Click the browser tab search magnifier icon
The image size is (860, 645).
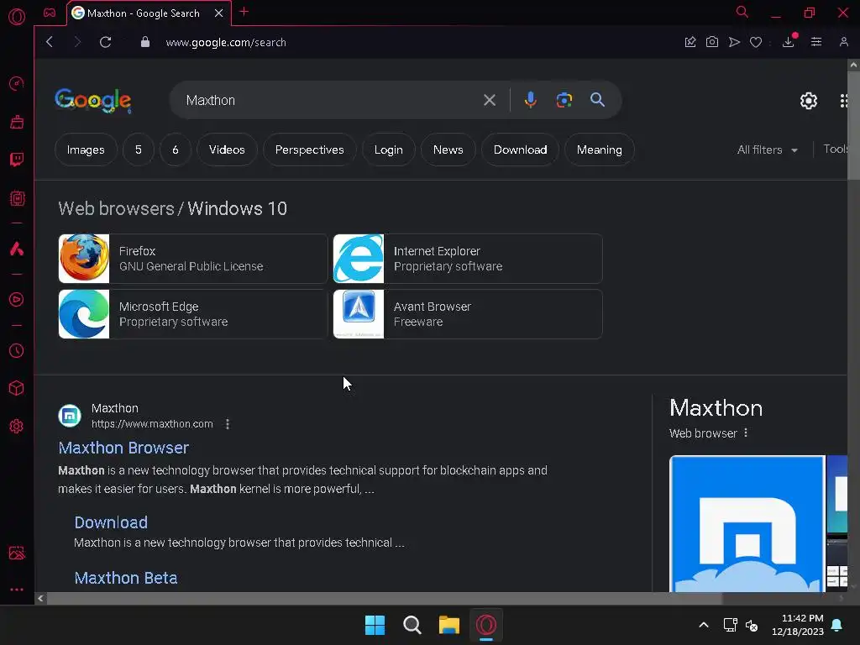(742, 12)
